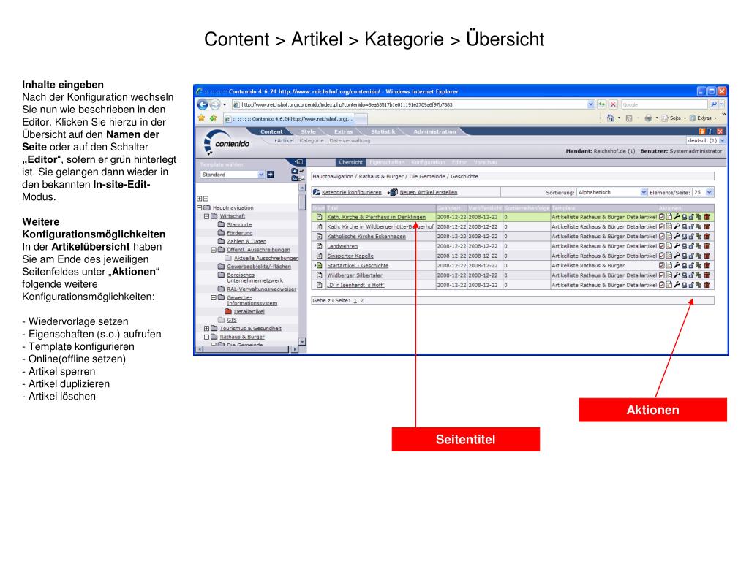Click the browser Stop button
The width and height of the screenshot is (749, 561).
(x=613, y=104)
